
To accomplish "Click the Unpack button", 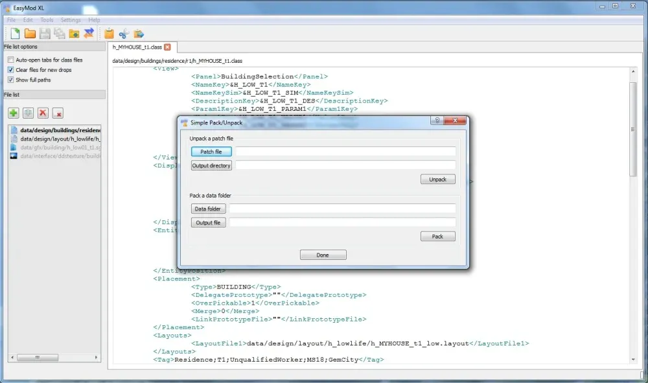I will 437,180.
